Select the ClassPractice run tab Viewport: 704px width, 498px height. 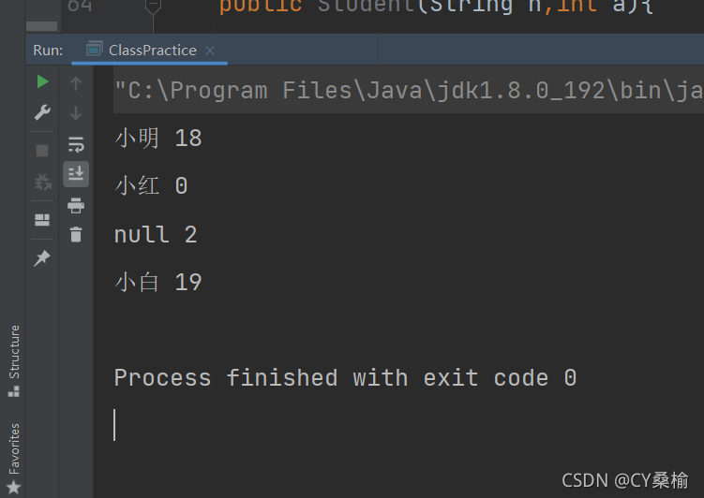coord(142,51)
